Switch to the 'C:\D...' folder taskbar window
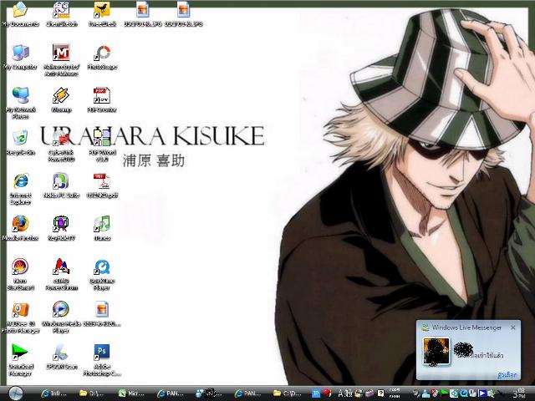This screenshot has height=401, width=535. point(288,393)
